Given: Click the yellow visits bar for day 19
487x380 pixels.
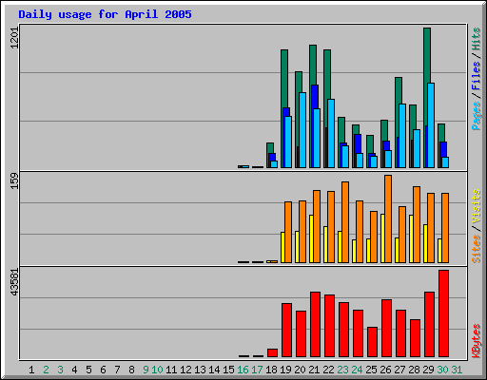Looking at the screenshot, I should click(x=282, y=248).
